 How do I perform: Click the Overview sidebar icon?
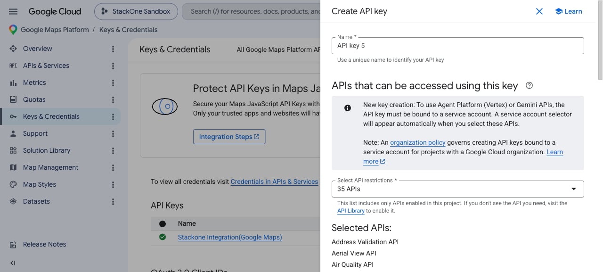[13, 49]
